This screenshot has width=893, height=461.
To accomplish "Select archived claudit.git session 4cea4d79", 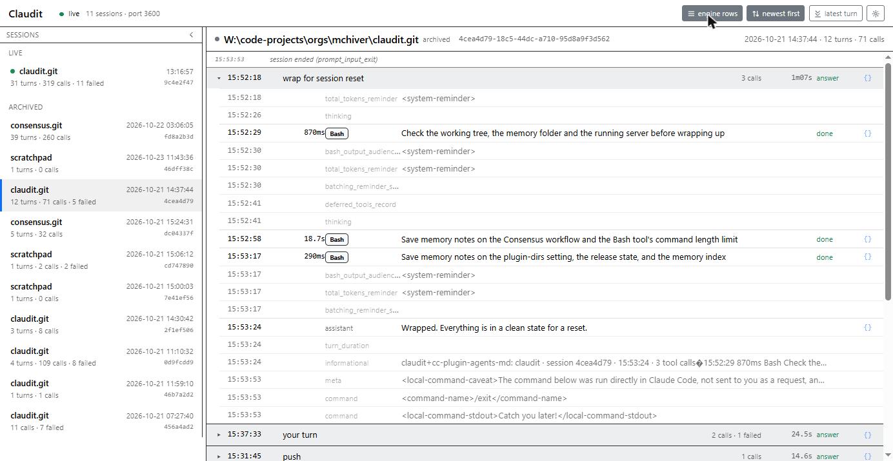I will click(x=101, y=195).
